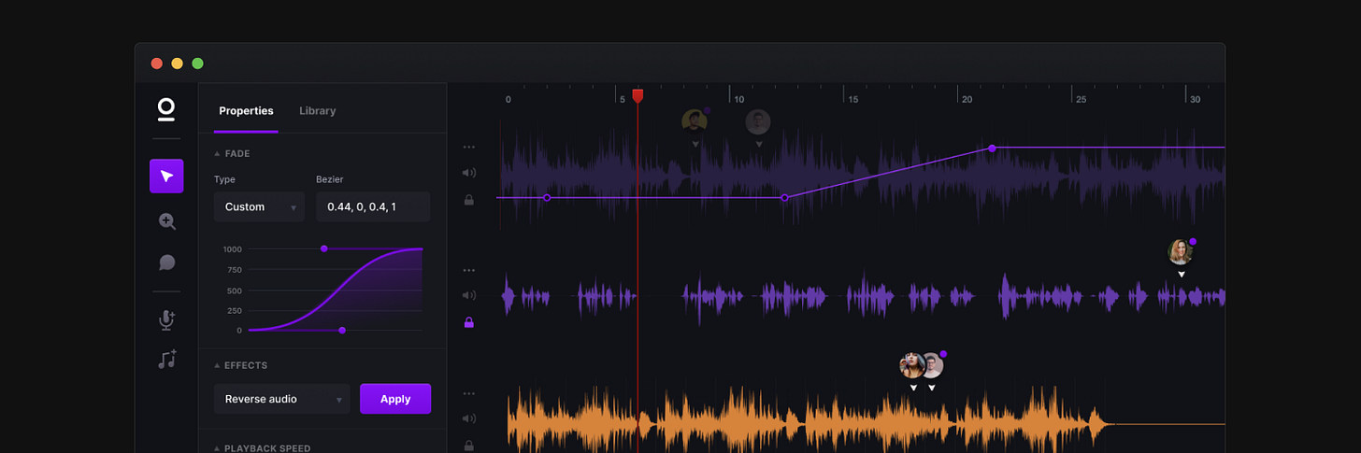Select the zoom magnifier tool
1361x453 pixels.
(x=166, y=221)
